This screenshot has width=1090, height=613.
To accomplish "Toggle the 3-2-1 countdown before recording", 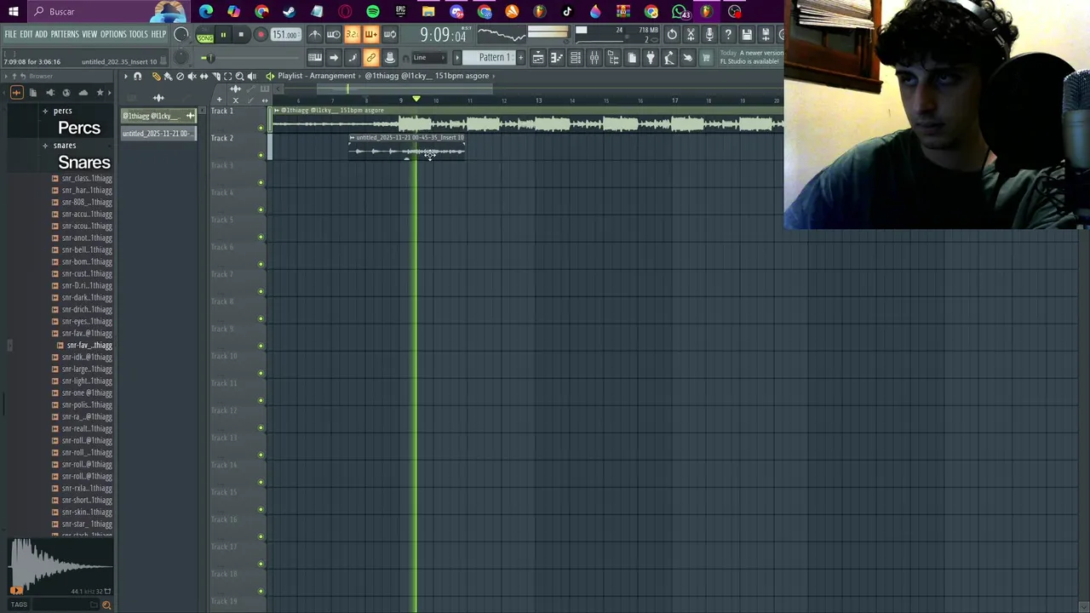I will coord(352,34).
